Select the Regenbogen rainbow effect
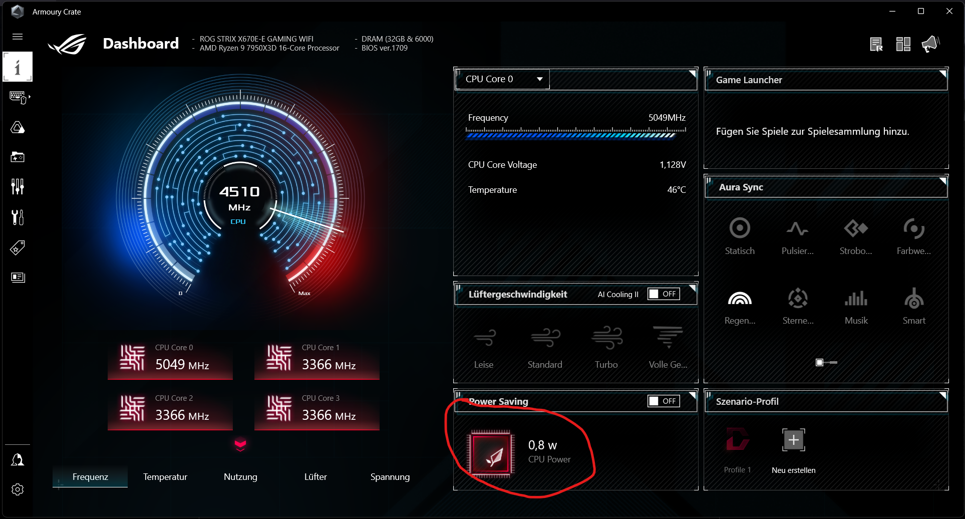The height and width of the screenshot is (519, 965). click(x=739, y=299)
